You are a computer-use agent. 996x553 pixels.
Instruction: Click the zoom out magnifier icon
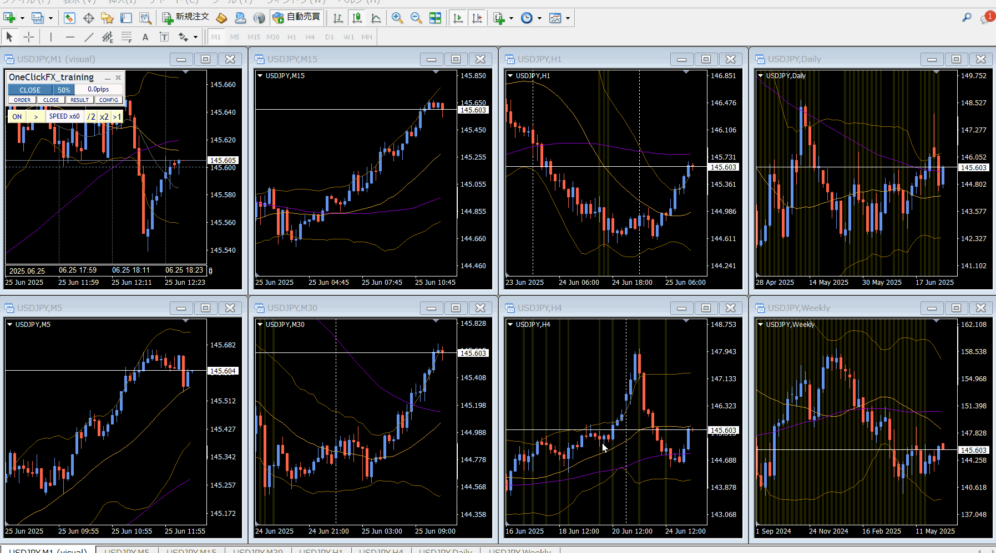[x=416, y=18]
